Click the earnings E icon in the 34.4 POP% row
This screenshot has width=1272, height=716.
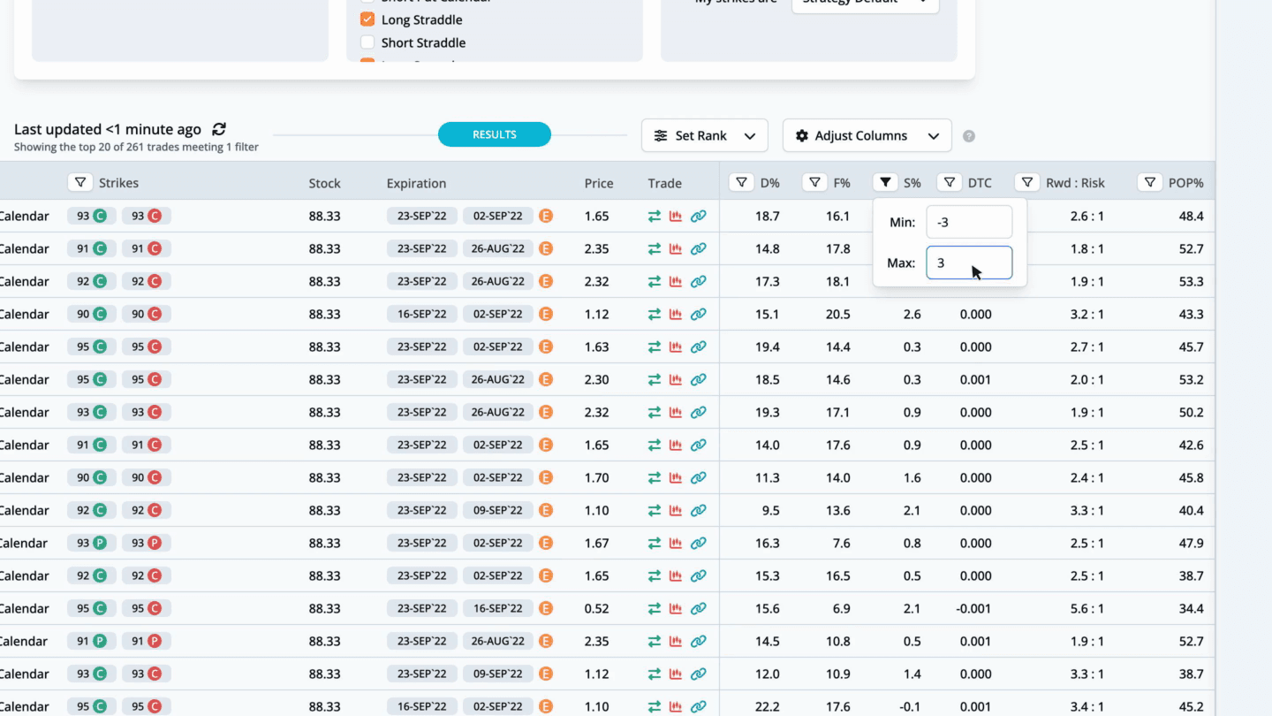coord(546,608)
